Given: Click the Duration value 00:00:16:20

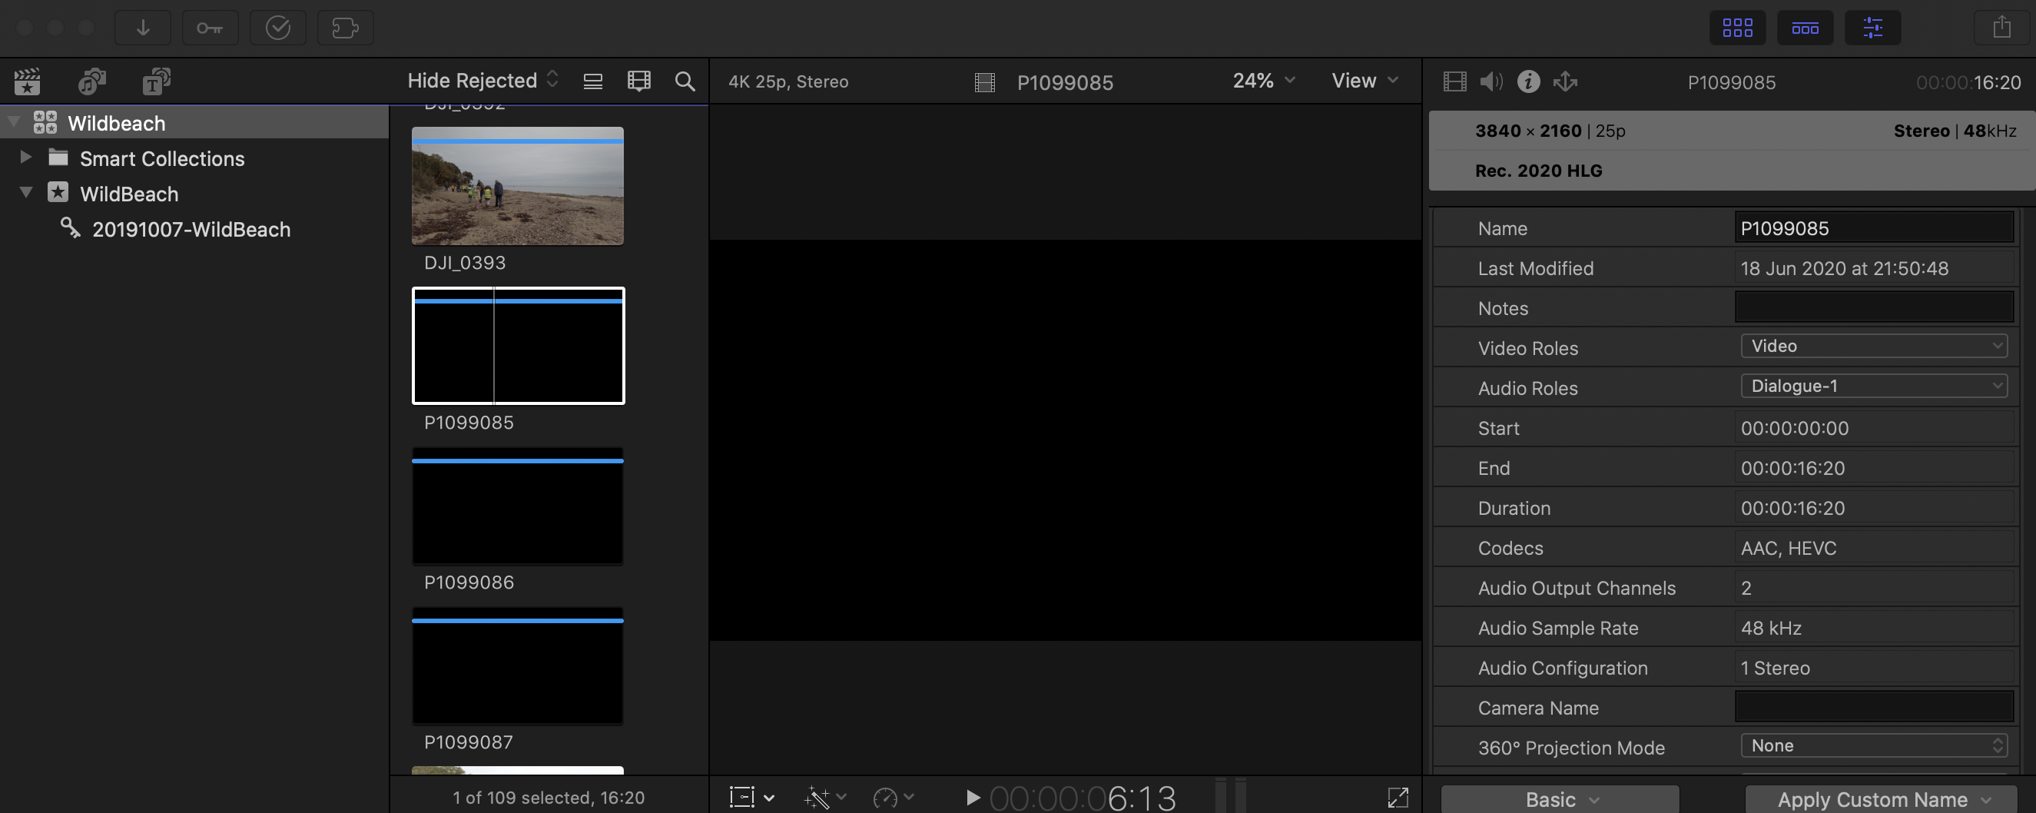Looking at the screenshot, I should 1792,508.
